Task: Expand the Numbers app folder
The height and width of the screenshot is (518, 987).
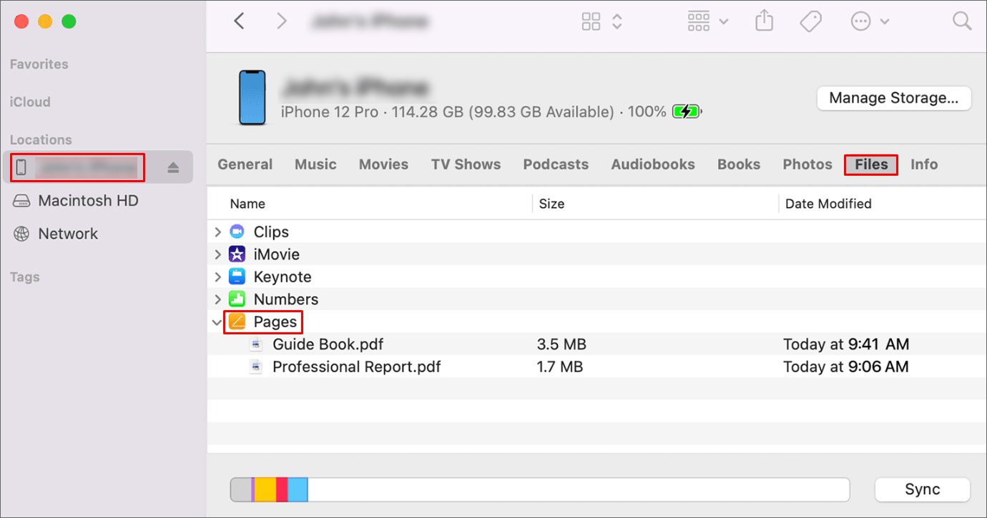Action: click(218, 299)
